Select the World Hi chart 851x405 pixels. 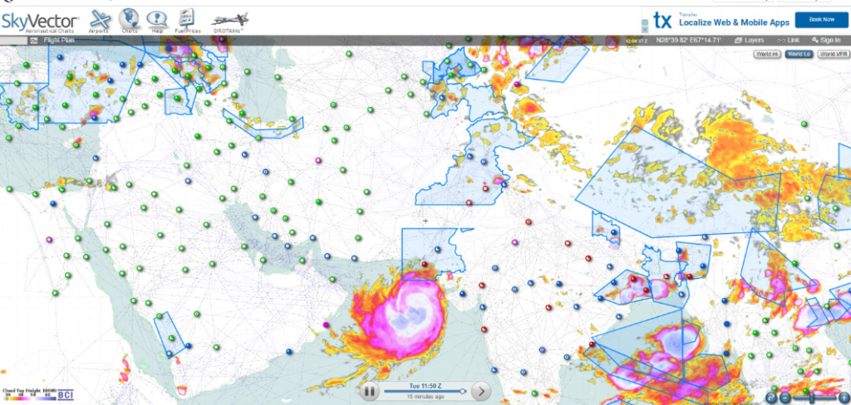[766, 54]
